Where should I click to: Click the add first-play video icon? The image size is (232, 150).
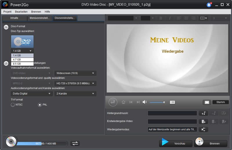point(203,122)
